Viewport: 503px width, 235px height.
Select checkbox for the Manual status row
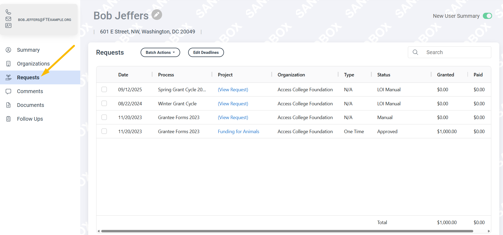(104, 117)
